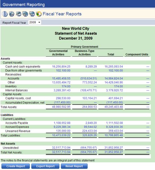Open Total Assets Total value 49,245,403.48
The height and width of the screenshot is (170, 155).
tap(114, 107)
